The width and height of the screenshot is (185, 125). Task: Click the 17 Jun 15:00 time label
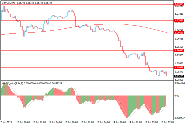[x=151, y=122]
